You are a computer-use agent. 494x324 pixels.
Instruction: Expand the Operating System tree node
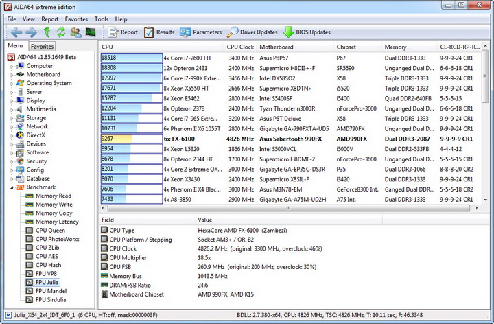[x=12, y=84]
